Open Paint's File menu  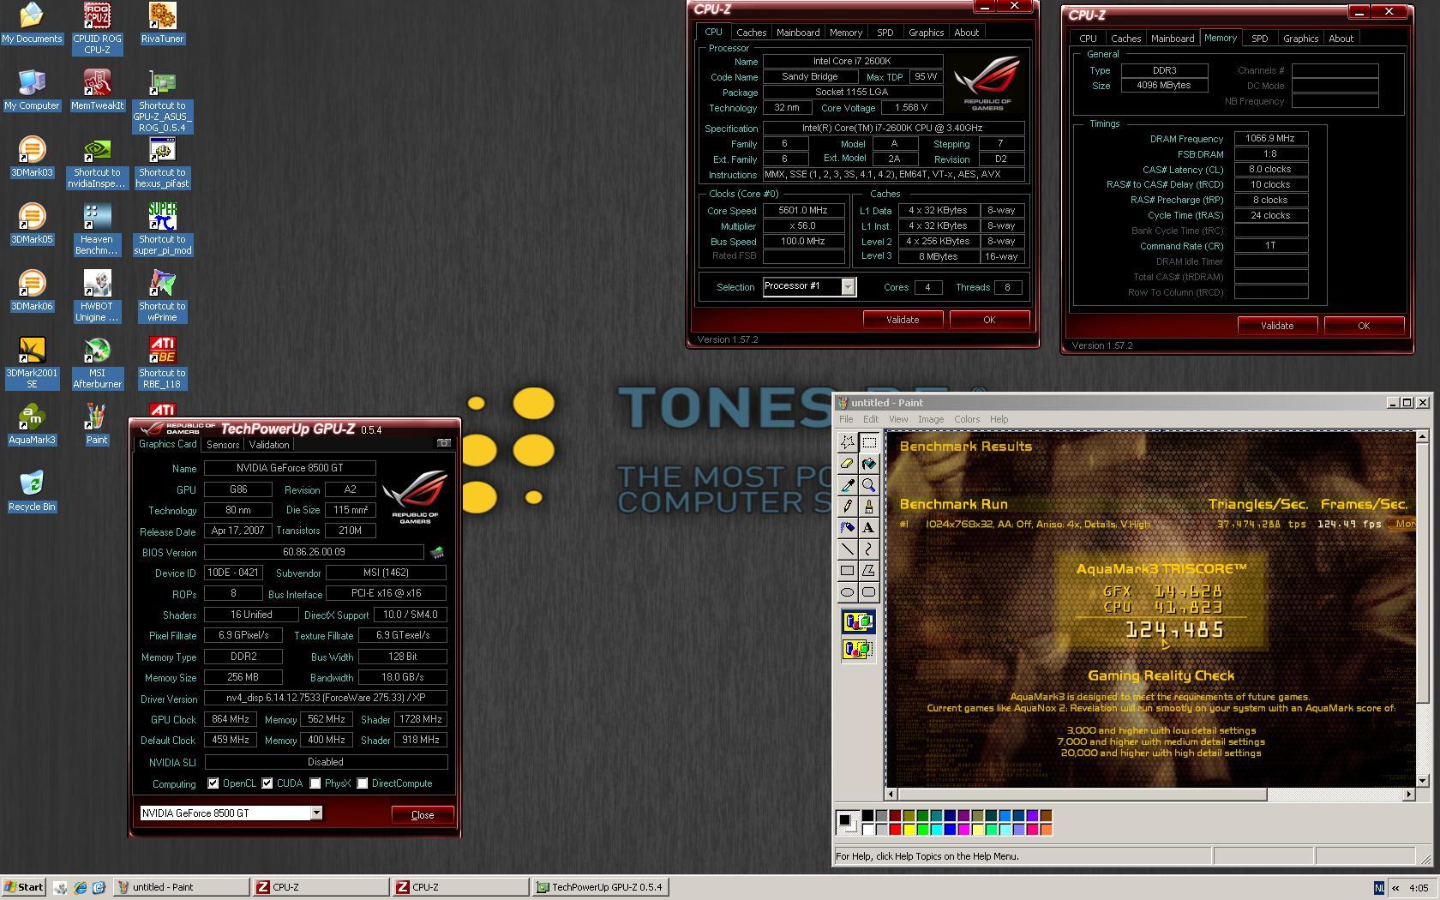pos(846,419)
